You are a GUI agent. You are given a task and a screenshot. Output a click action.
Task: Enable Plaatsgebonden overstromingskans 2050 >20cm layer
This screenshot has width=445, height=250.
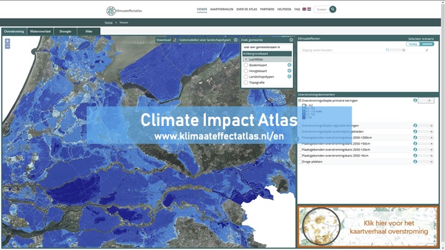pyautogui.click(x=300, y=149)
